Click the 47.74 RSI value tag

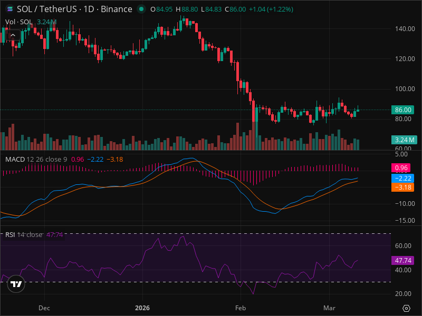point(402,260)
